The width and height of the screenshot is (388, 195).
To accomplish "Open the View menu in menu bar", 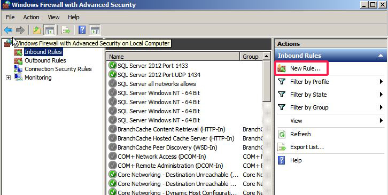I will pos(53,17).
